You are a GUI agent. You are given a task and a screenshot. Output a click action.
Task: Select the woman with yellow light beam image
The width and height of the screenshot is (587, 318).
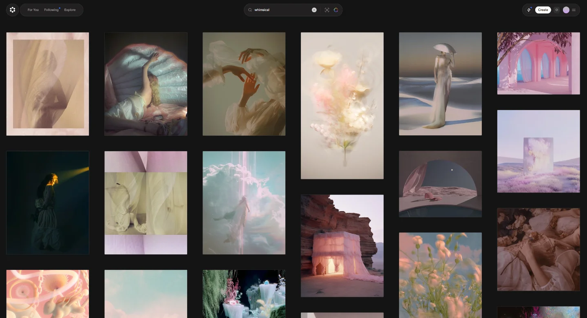click(48, 203)
